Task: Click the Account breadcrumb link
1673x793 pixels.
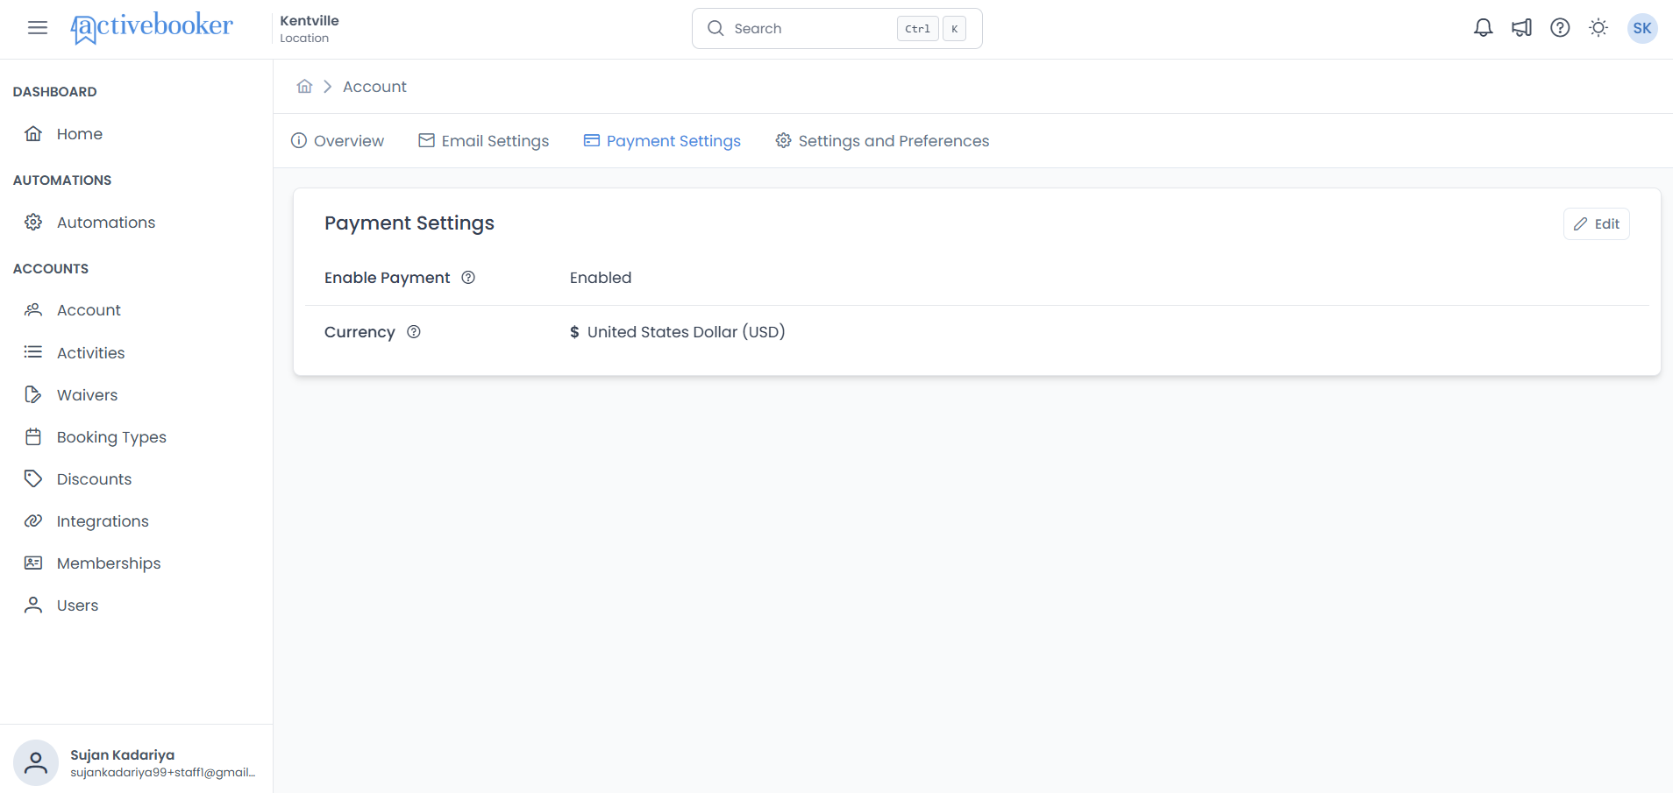Action: pyautogui.click(x=374, y=87)
